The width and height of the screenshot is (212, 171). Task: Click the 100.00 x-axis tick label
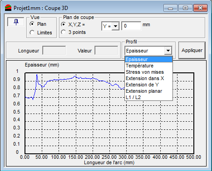point(59,157)
